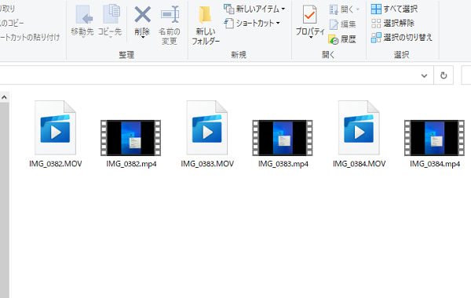The width and height of the screenshot is (471, 298).
Task: Select the IMG_0384.mp4 video thumbnail
Action: [x=434, y=138]
